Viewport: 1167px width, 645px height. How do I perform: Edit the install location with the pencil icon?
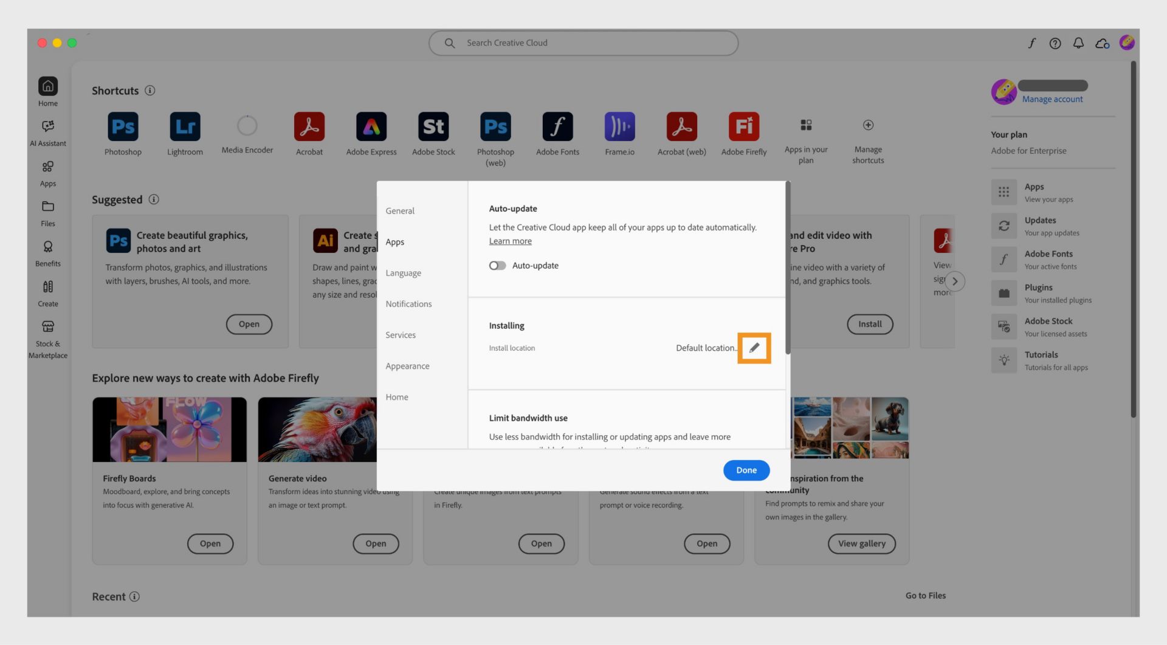(754, 348)
